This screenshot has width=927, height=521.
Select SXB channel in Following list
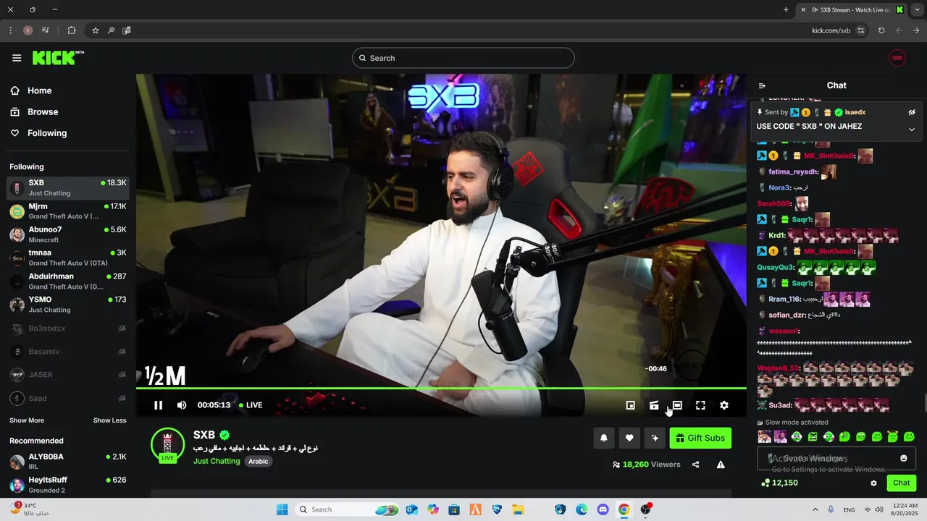(x=68, y=188)
